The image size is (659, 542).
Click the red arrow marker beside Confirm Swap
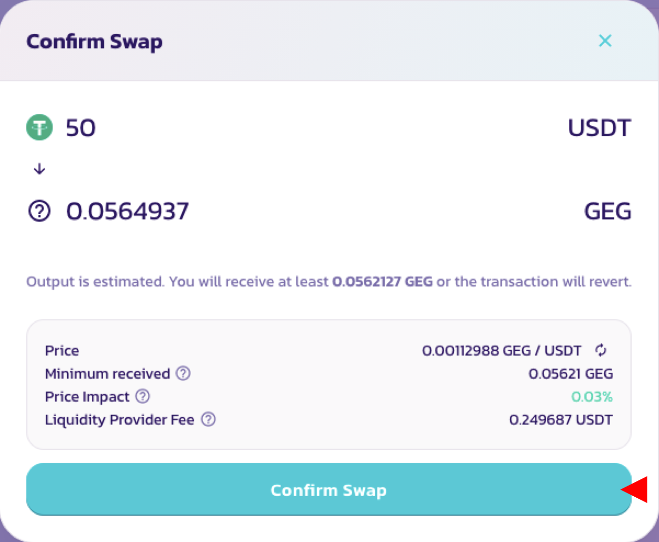coord(634,490)
